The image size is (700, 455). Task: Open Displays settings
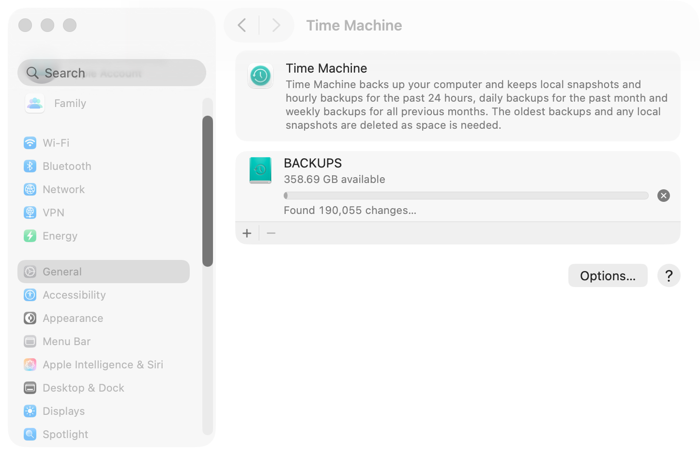click(x=104, y=411)
